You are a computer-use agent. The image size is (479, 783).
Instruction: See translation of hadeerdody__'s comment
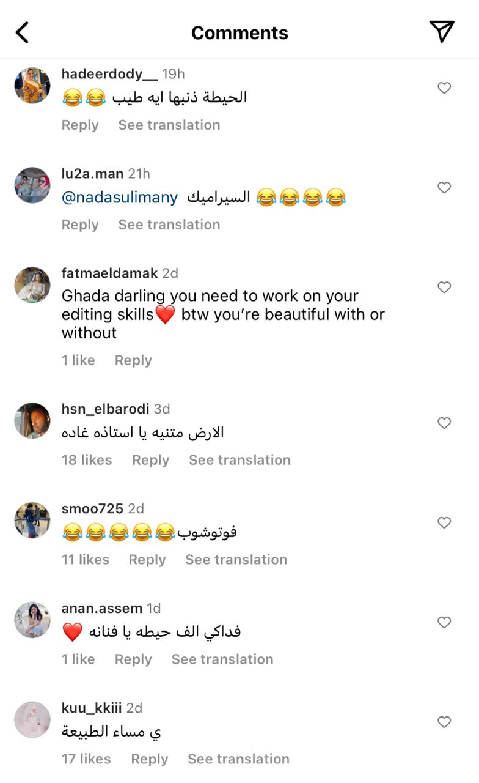pyautogui.click(x=169, y=125)
